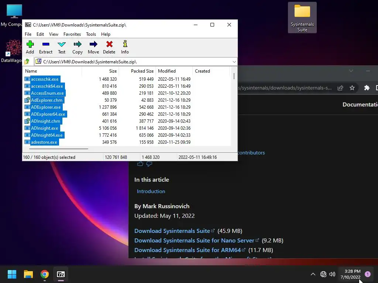This screenshot has width=378, height=283.
Task: Click the share icon in browser address bar
Action: [340, 88]
